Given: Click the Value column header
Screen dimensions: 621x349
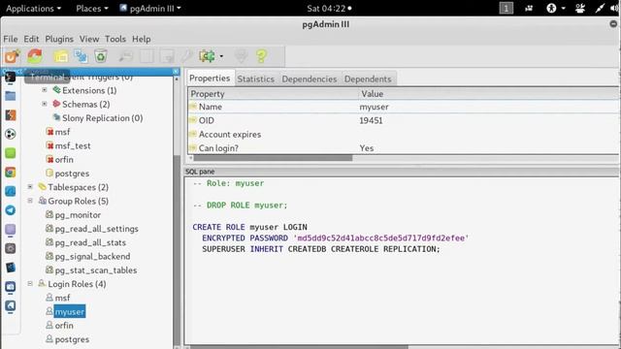Looking at the screenshot, I should tap(489, 94).
